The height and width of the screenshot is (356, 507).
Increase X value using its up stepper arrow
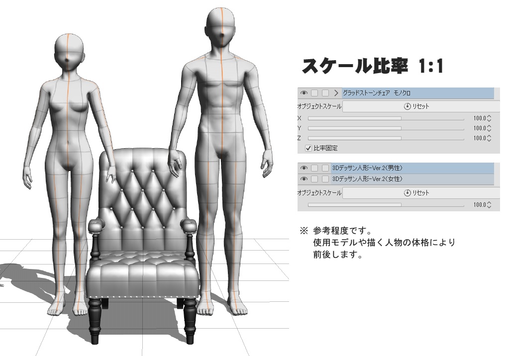(488, 116)
